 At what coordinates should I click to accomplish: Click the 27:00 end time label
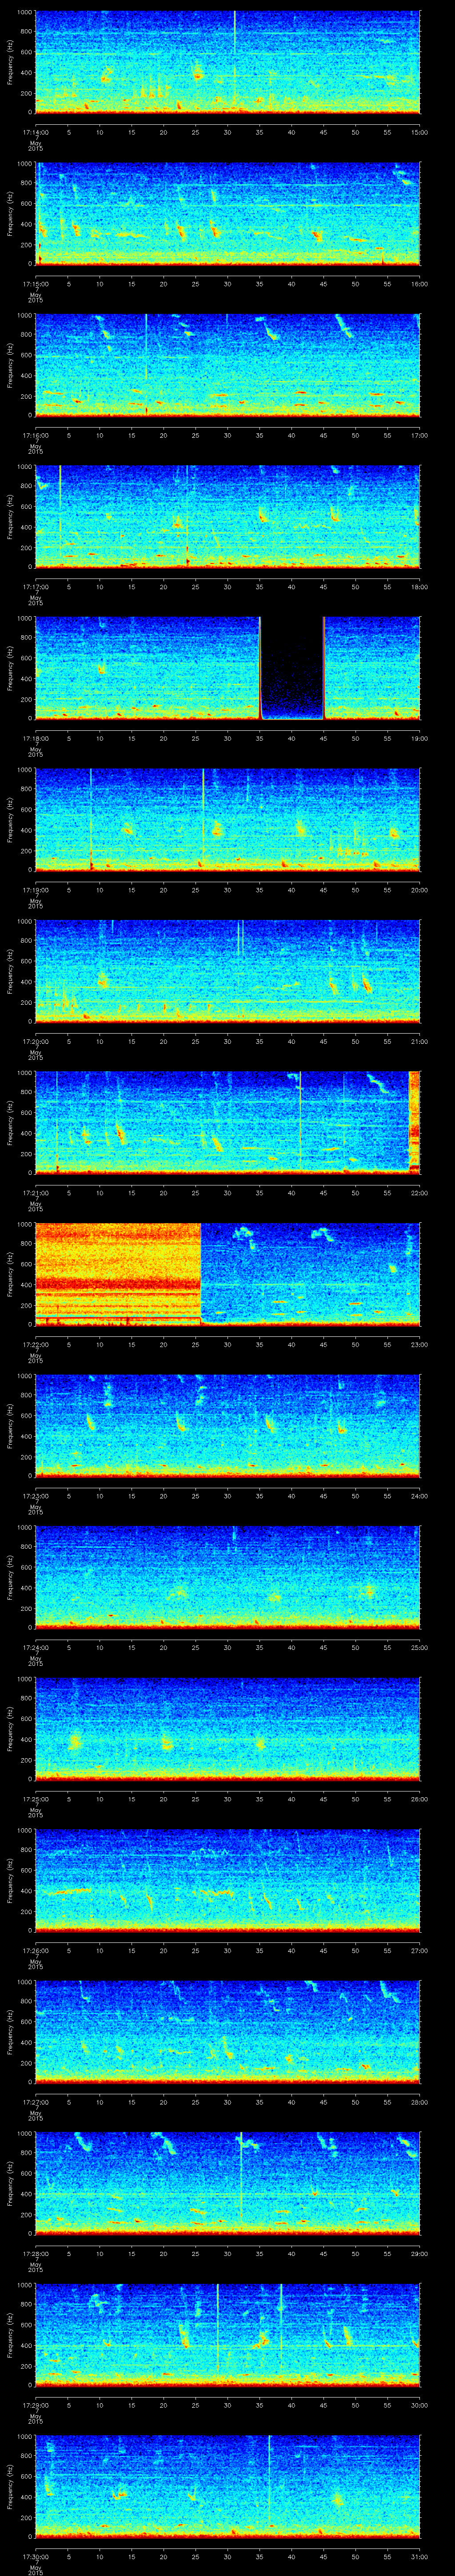(420, 1950)
